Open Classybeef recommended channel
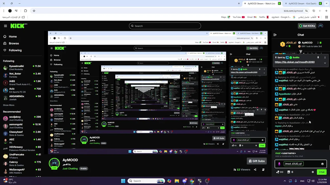This screenshot has height=185, width=330. 22,134
